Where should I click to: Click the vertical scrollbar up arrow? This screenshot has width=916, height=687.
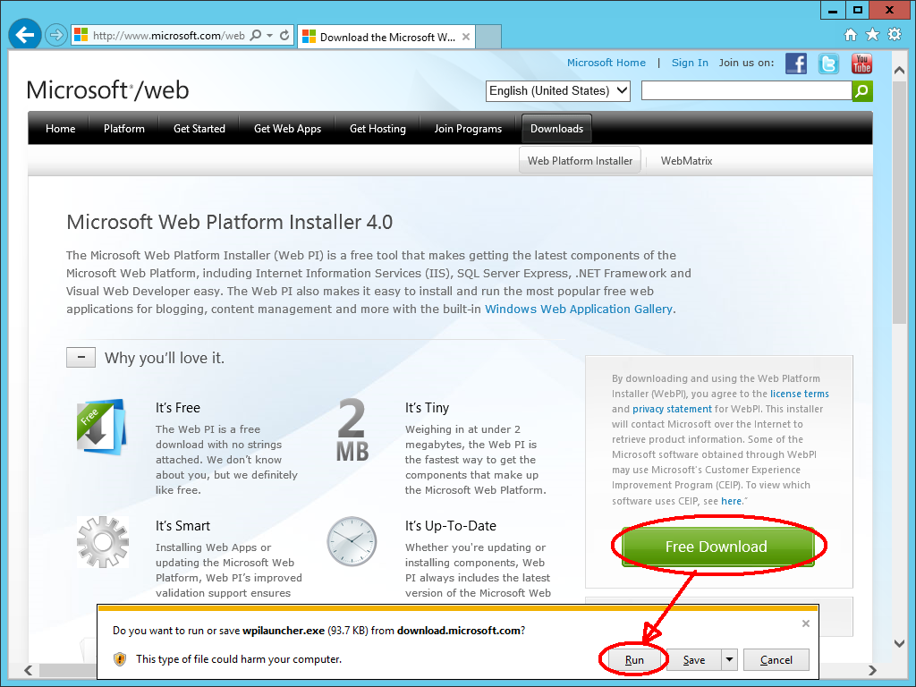900,70
